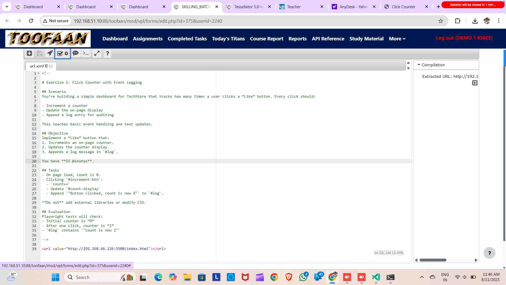
Task: Click the editor toolbar help question mark
Action: (107, 54)
